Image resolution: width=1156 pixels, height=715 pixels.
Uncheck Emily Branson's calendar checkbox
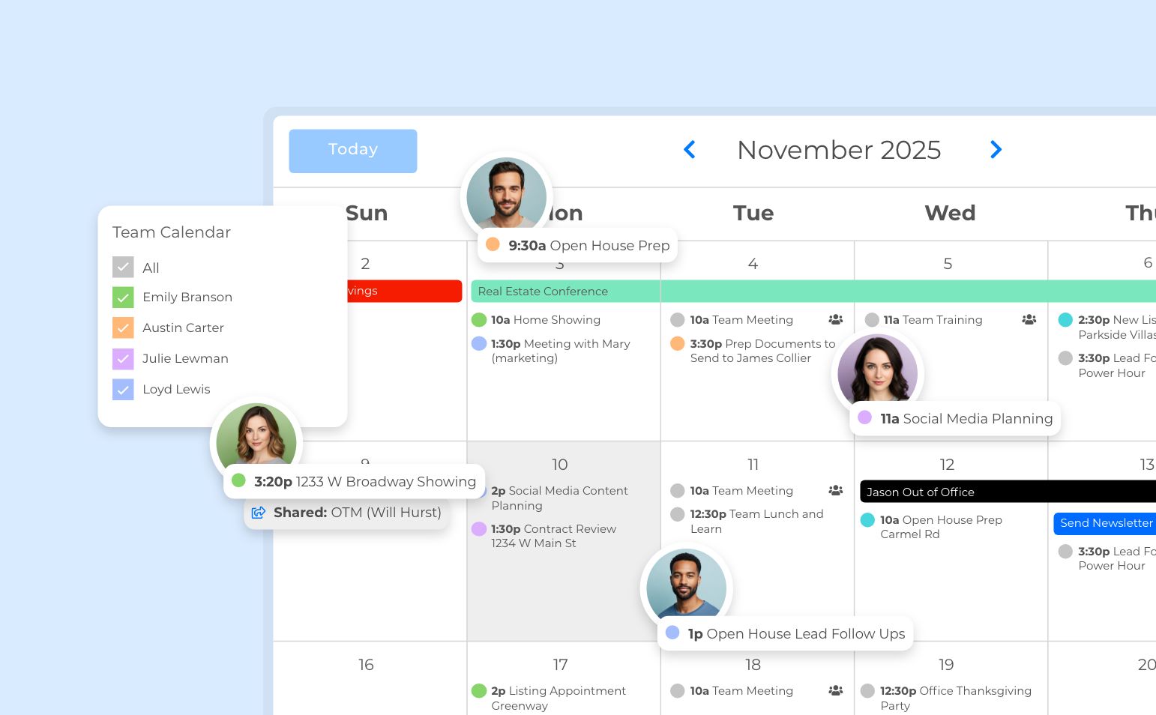pos(123,298)
